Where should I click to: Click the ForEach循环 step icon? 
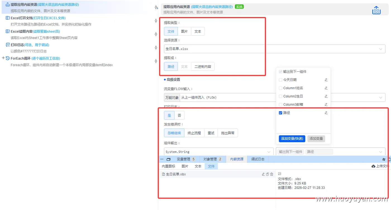click(x=8, y=58)
